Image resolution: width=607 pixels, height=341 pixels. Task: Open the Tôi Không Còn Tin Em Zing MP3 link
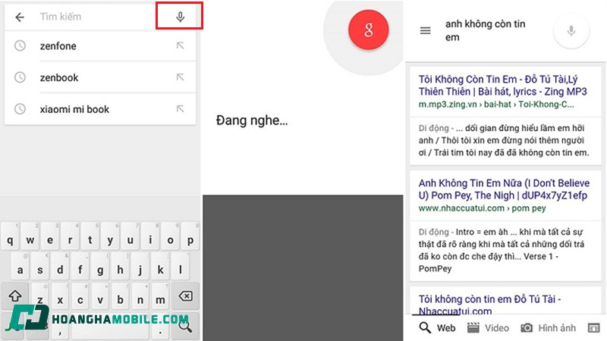(502, 86)
